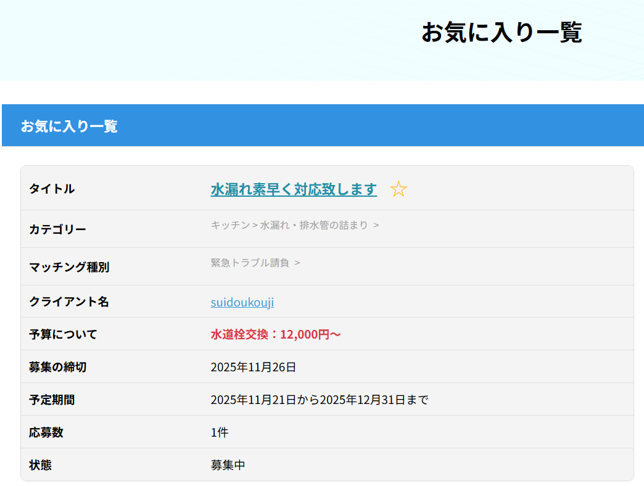Select the キッチン category breadcrumb

click(x=230, y=225)
